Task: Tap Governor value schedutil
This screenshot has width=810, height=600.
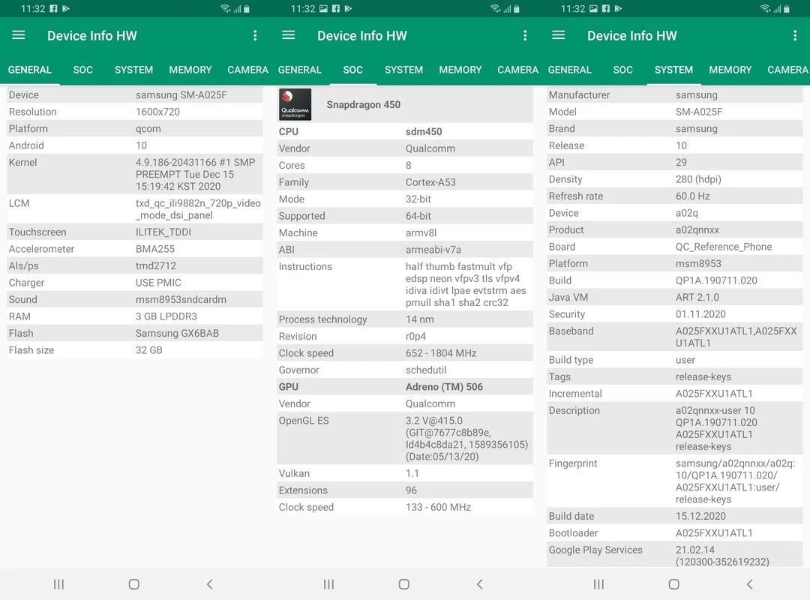Action: click(426, 370)
